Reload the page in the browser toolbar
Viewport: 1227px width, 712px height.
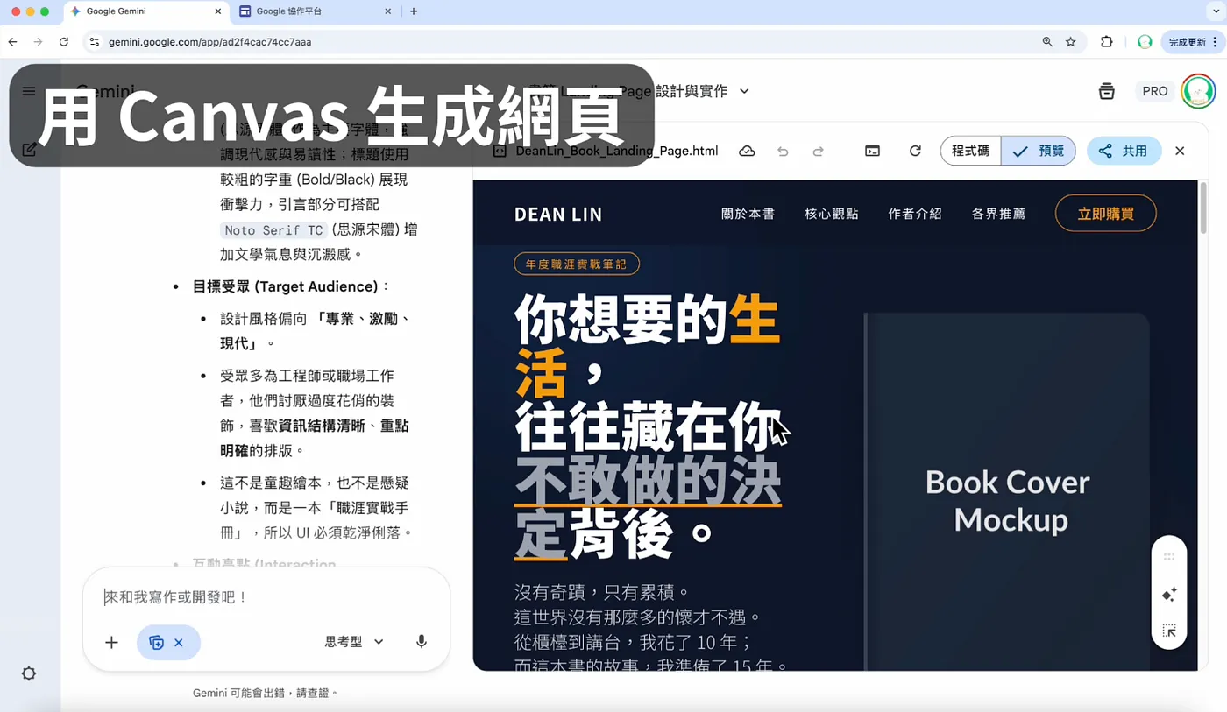point(64,42)
